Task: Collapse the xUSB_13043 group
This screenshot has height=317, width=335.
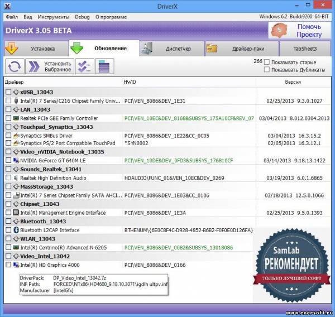Action: pos(16,92)
